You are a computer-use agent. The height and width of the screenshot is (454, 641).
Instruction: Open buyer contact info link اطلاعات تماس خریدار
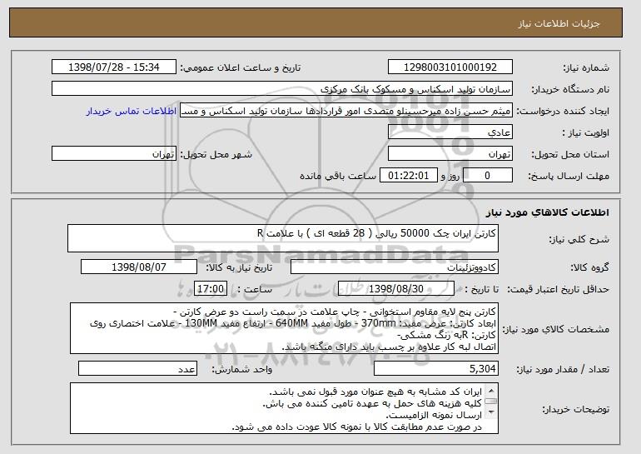point(132,112)
